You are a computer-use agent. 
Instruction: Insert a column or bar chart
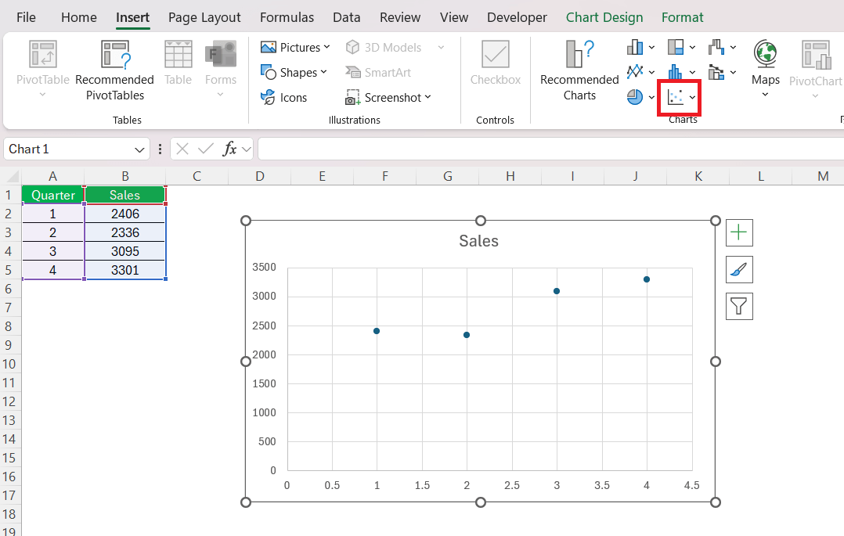(635, 48)
